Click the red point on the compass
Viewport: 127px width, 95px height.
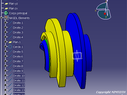click(x=105, y=14)
